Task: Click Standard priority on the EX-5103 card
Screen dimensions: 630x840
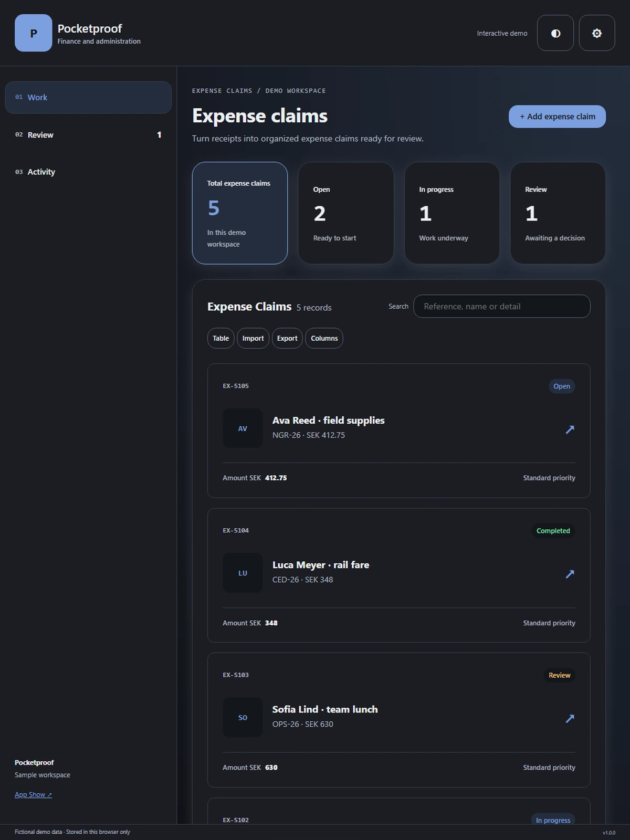Action: click(549, 767)
